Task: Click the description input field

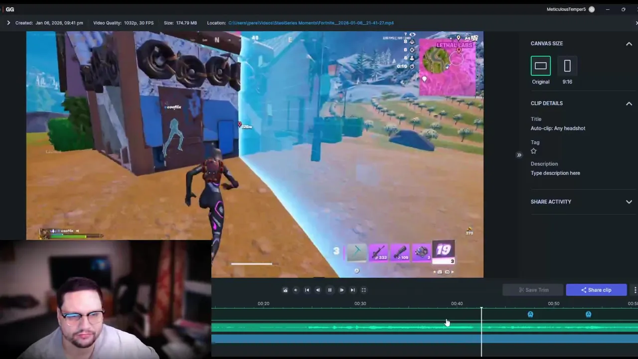Action: (555, 173)
